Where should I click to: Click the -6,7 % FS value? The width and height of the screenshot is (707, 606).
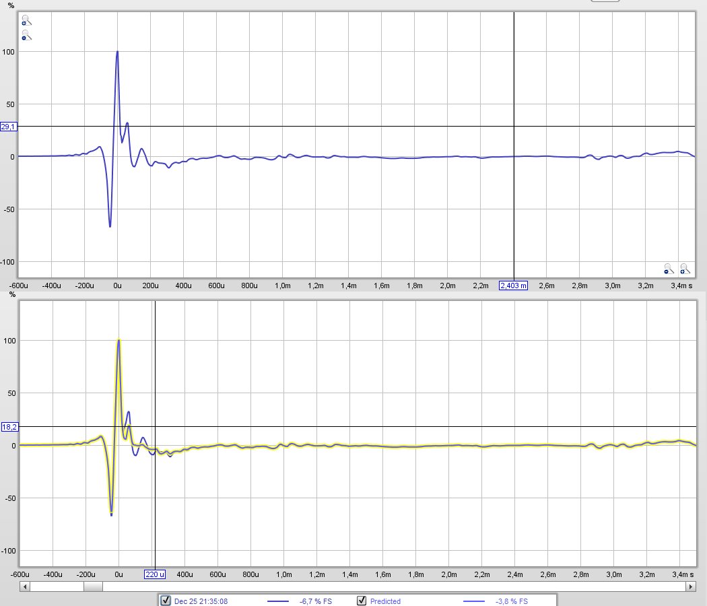pos(315,601)
